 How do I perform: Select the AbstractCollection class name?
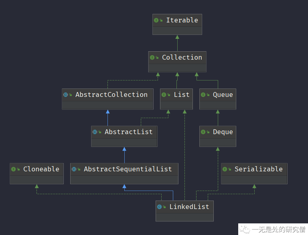click(111, 94)
